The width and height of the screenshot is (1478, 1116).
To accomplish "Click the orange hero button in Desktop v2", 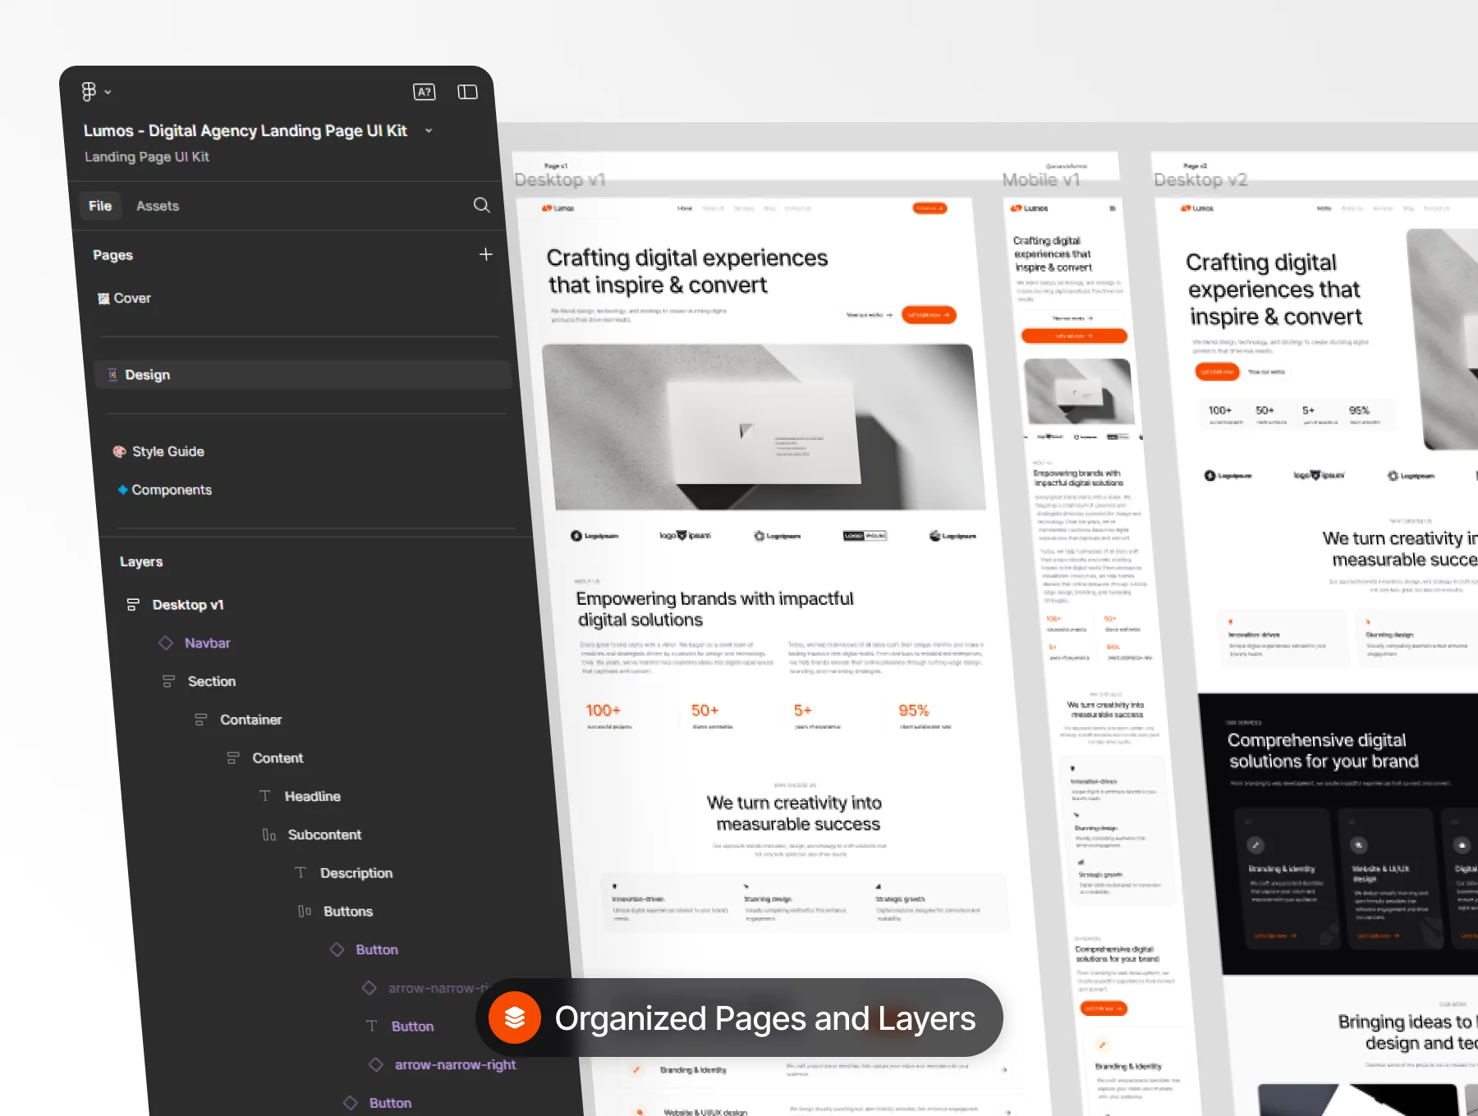I will point(1217,372).
